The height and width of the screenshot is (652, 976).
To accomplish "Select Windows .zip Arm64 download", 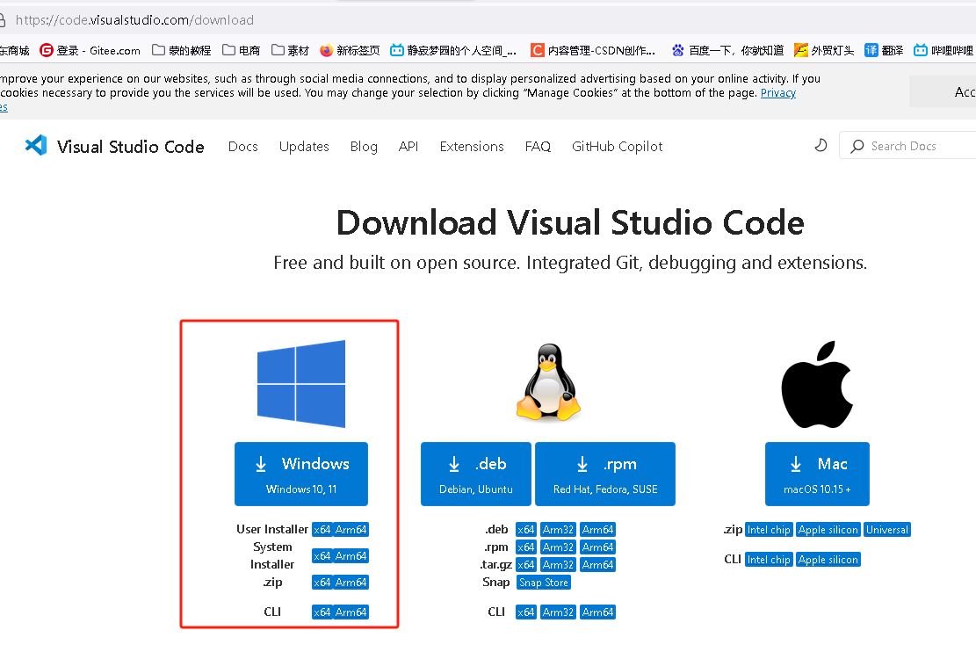I will click(x=351, y=583).
